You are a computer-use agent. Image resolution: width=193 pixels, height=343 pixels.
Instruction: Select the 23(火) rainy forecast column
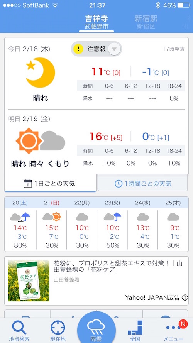point(112,224)
